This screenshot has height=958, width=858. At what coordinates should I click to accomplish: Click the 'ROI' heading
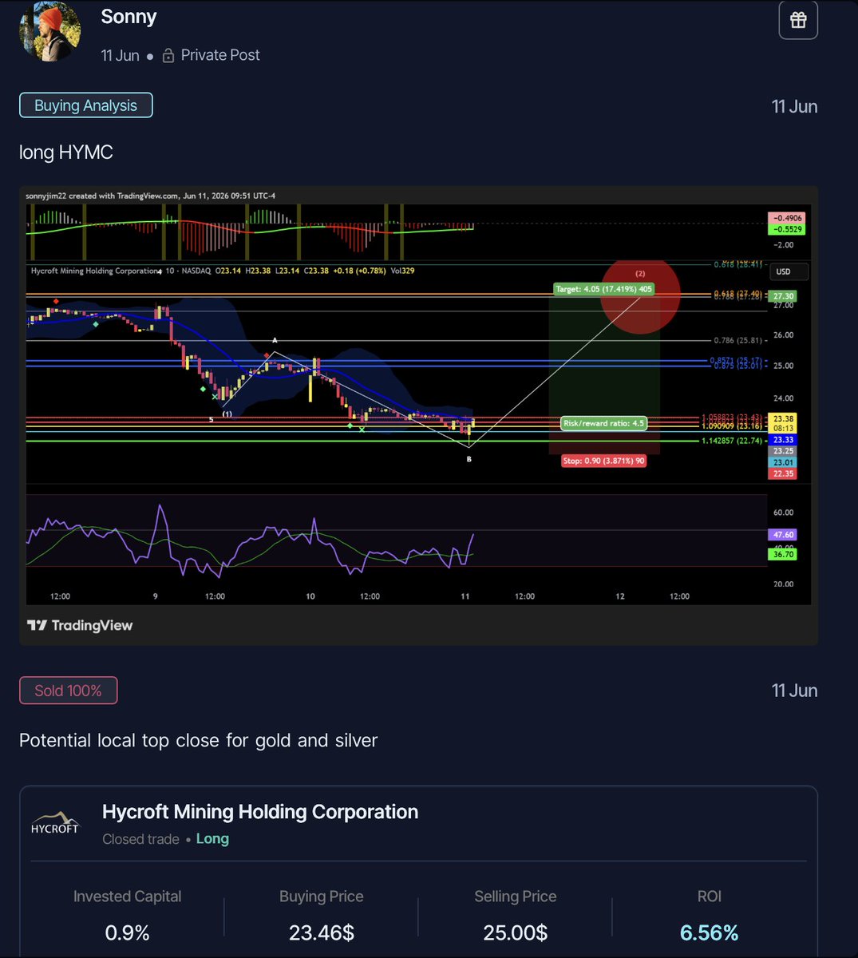coord(709,897)
